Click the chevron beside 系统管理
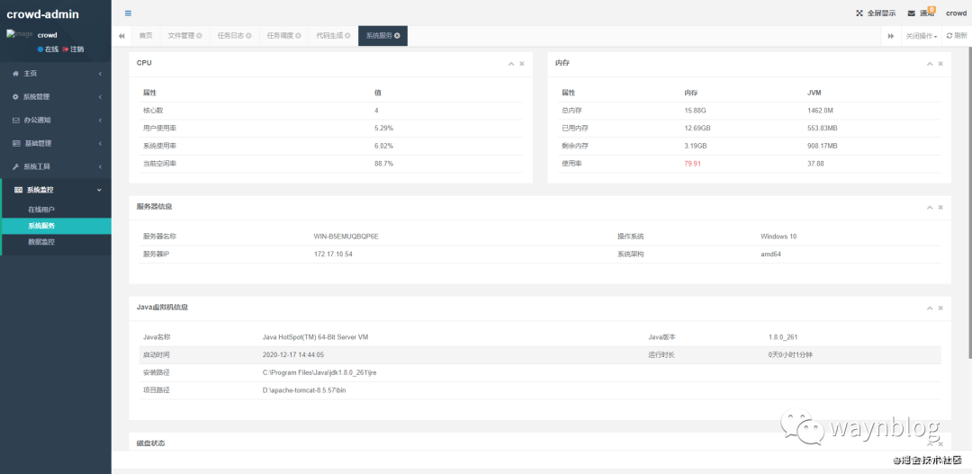972x474 pixels. (x=100, y=96)
